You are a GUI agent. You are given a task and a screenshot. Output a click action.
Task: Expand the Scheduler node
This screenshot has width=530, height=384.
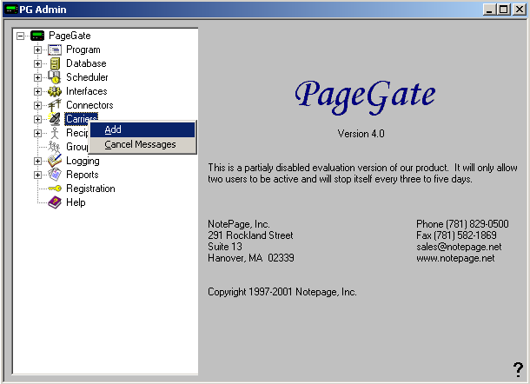pos(37,77)
